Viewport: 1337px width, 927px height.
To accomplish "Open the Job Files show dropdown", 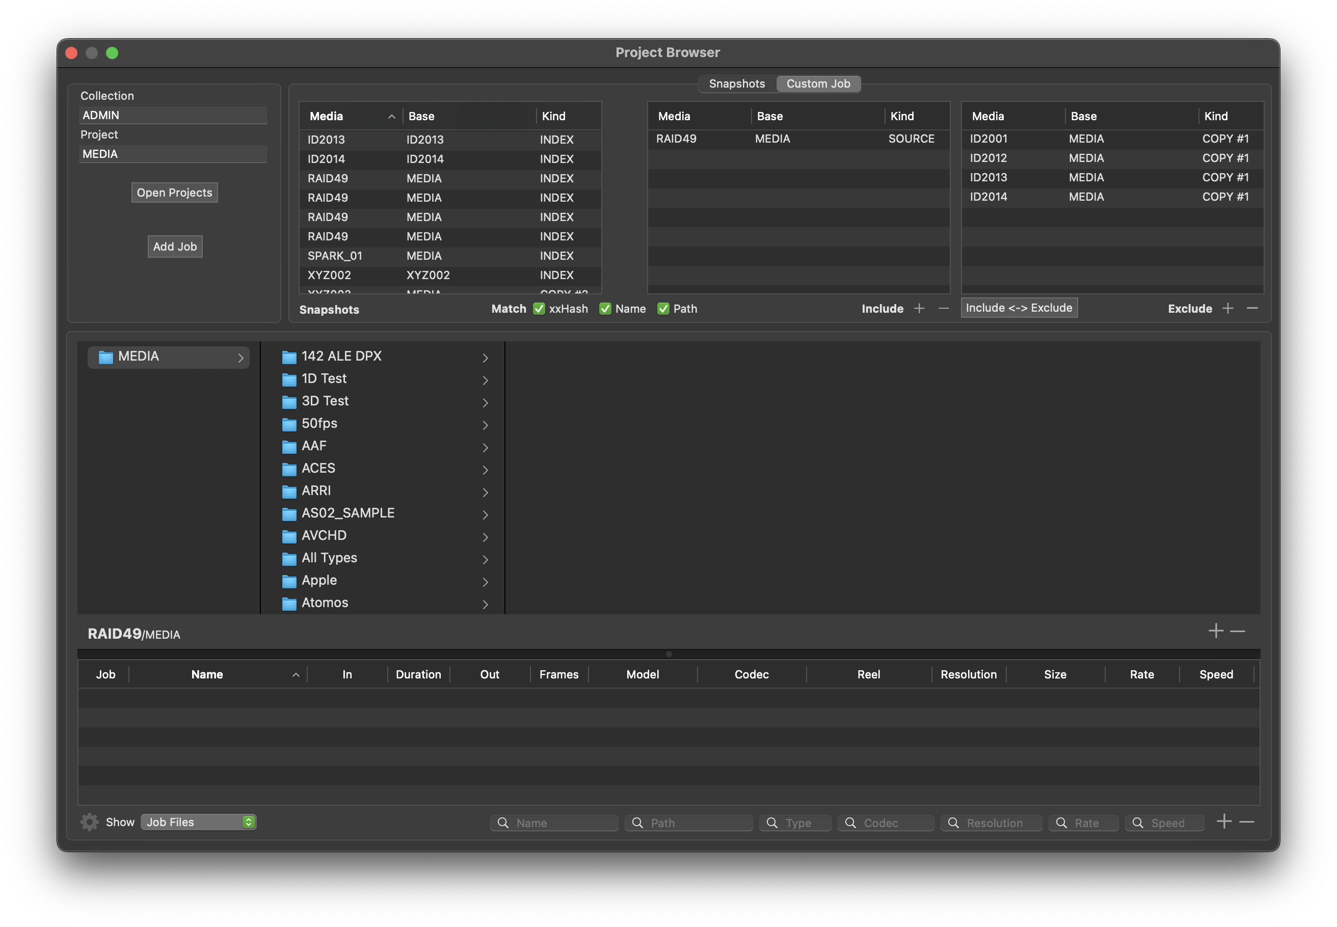I will (x=198, y=822).
